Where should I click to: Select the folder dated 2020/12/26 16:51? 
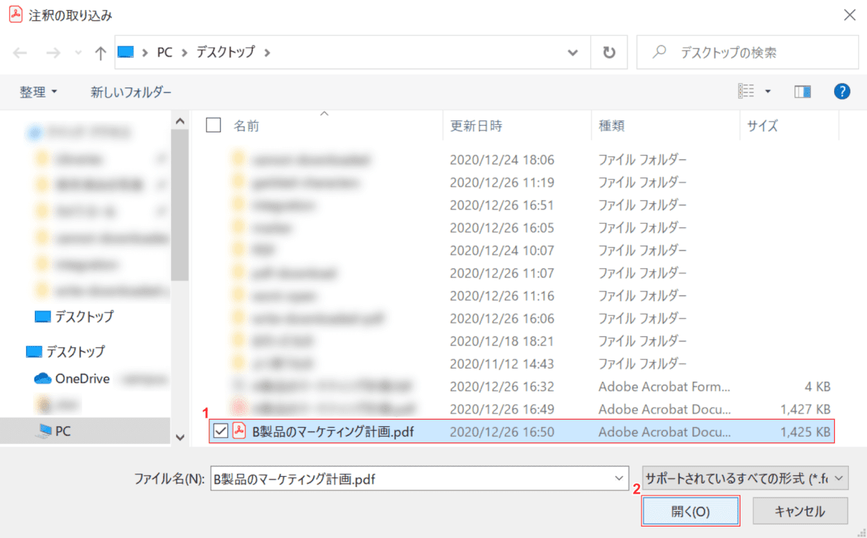pos(521,205)
